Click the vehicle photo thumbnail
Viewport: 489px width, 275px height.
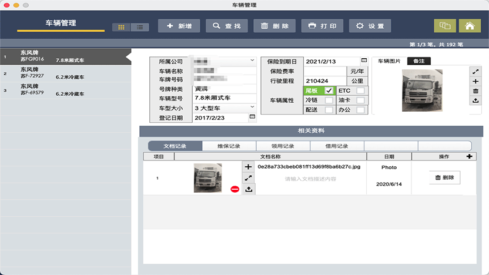422,90
